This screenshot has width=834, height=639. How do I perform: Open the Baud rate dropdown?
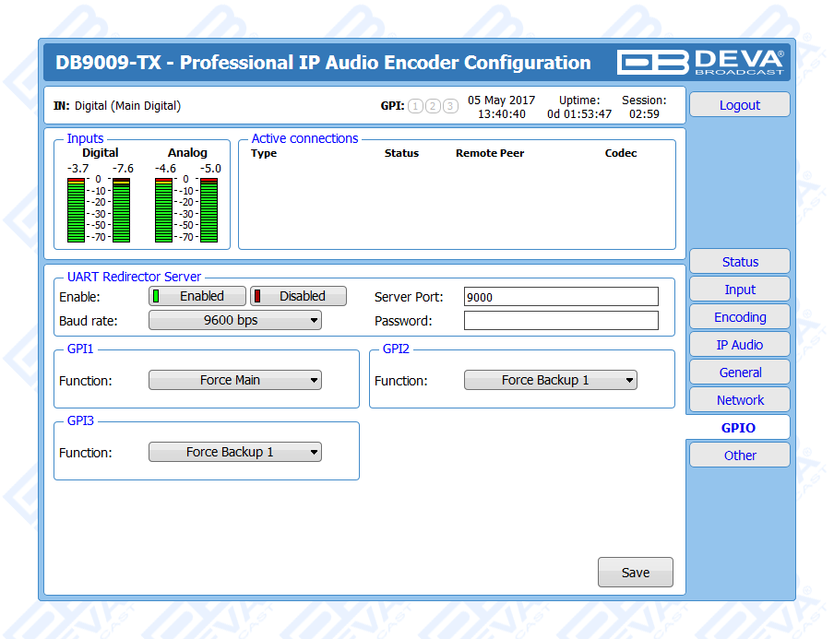click(235, 321)
